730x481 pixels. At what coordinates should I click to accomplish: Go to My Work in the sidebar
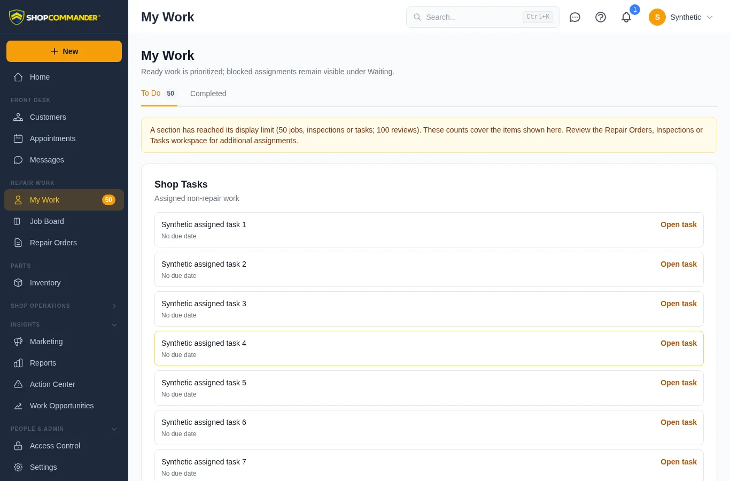click(64, 200)
